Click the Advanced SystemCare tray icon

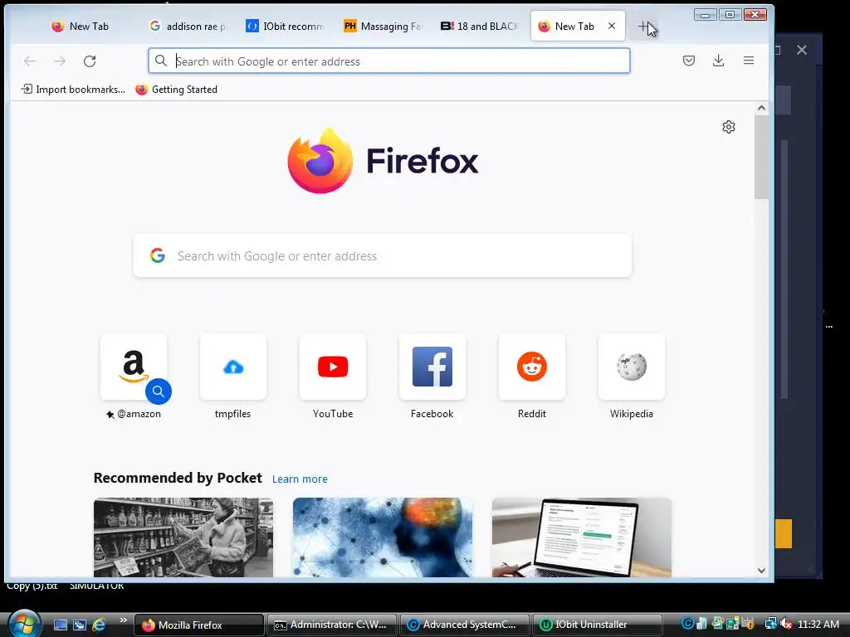pyautogui.click(x=687, y=624)
